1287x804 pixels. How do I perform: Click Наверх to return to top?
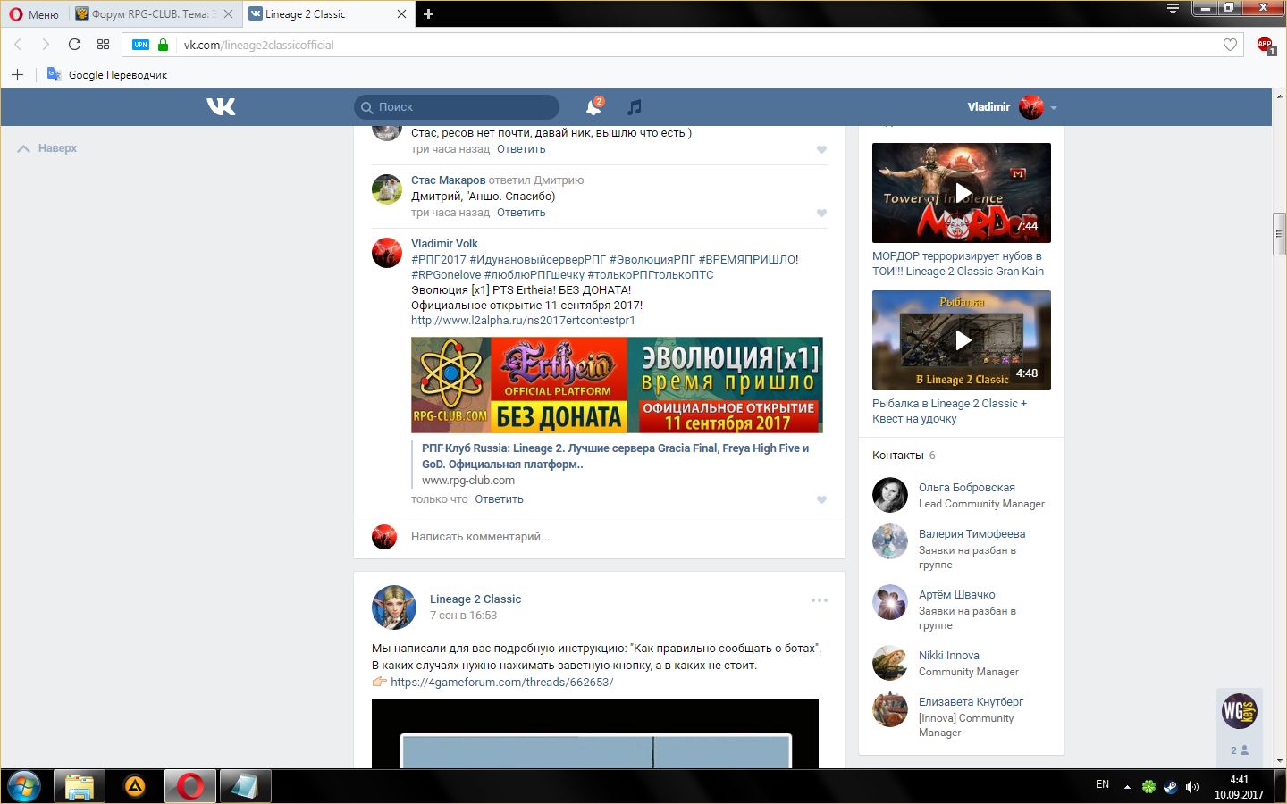tap(47, 148)
